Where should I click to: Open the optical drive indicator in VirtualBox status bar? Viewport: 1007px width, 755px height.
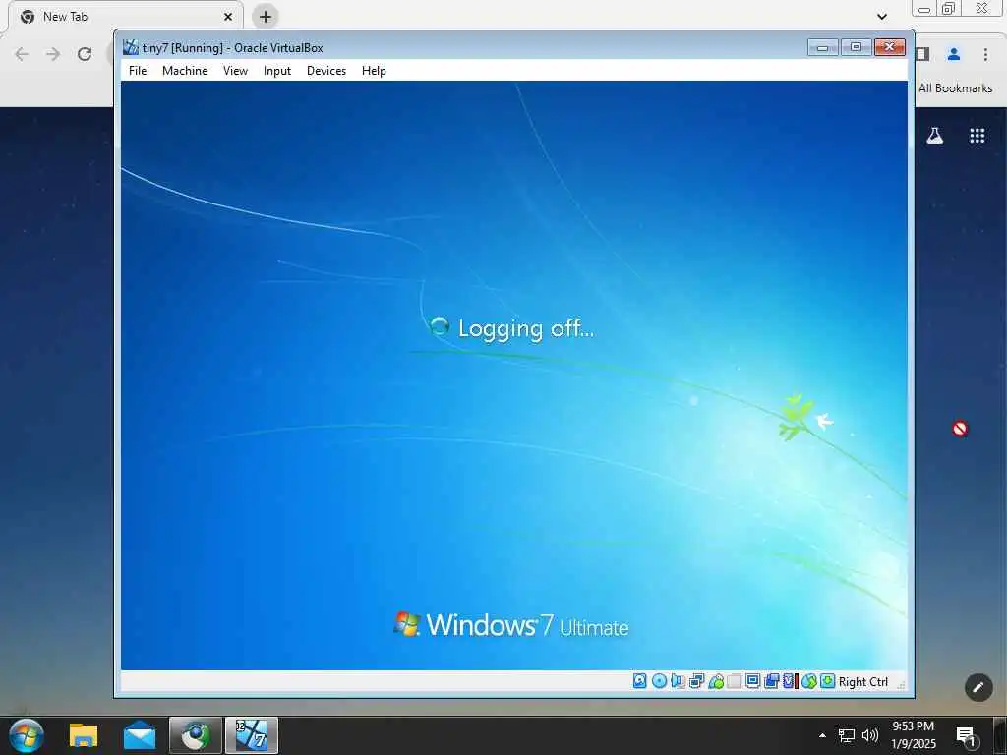[x=659, y=681]
